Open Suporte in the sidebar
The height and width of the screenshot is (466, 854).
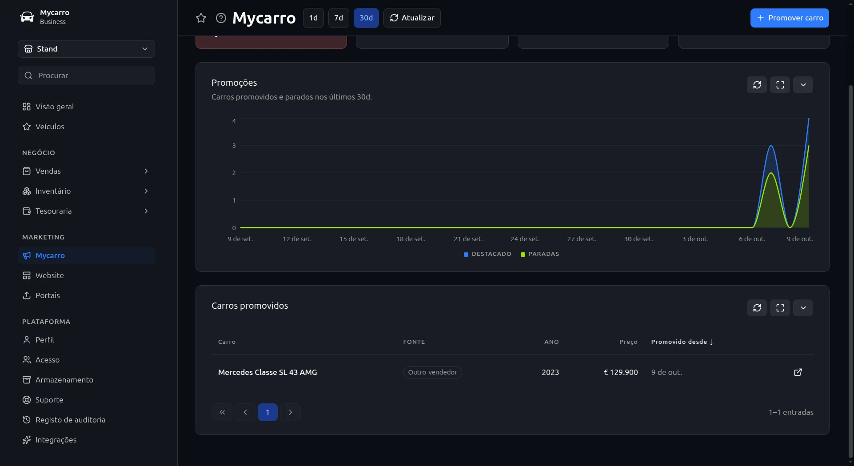coord(86,400)
